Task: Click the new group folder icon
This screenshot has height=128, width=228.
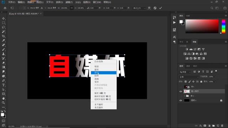Action: (213, 126)
